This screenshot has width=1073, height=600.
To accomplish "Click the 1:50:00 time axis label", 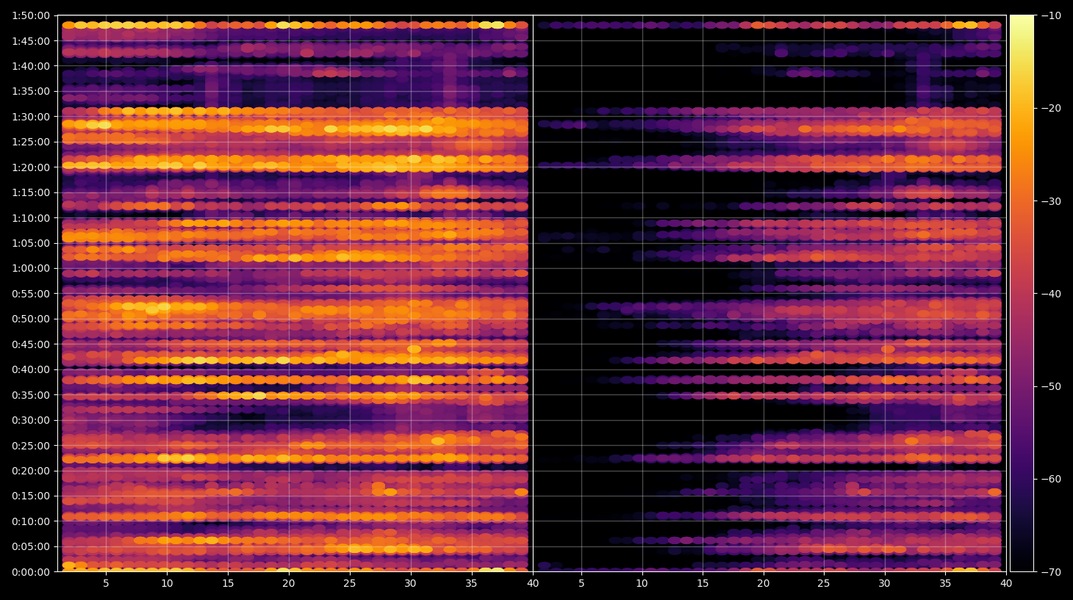I will pos(31,15).
